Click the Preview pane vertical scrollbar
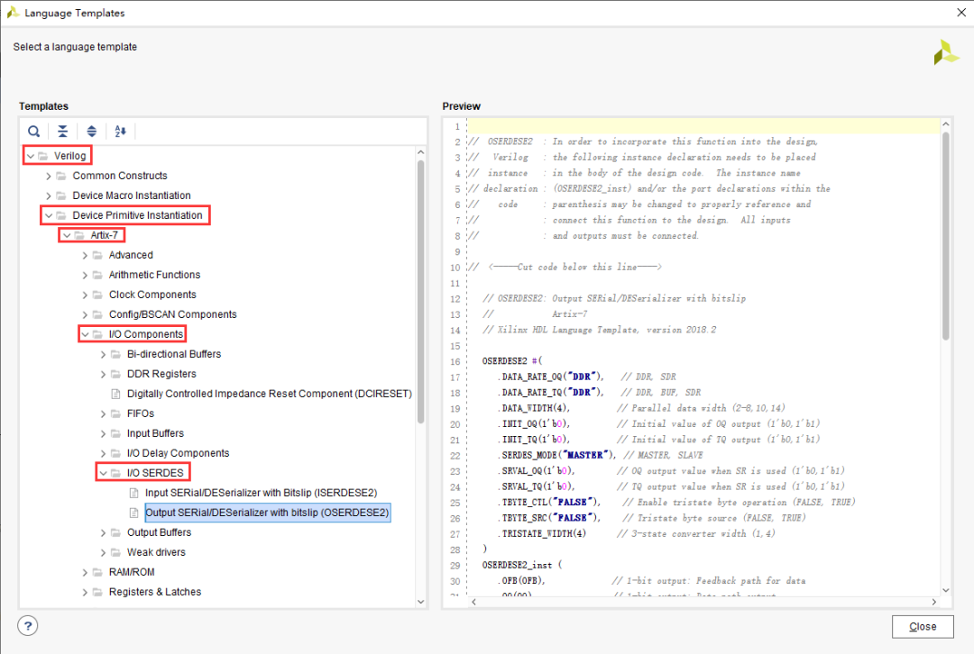 tap(945, 236)
